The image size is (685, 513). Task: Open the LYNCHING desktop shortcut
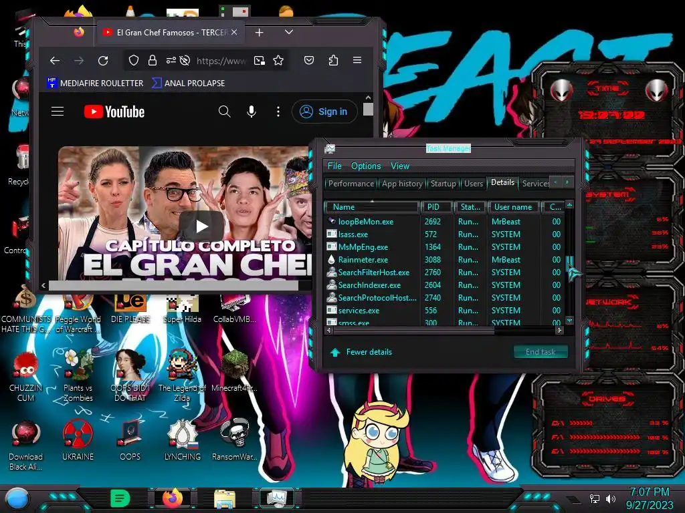(x=183, y=441)
